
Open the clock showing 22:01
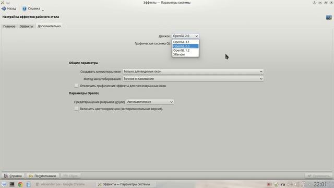coord(320,184)
